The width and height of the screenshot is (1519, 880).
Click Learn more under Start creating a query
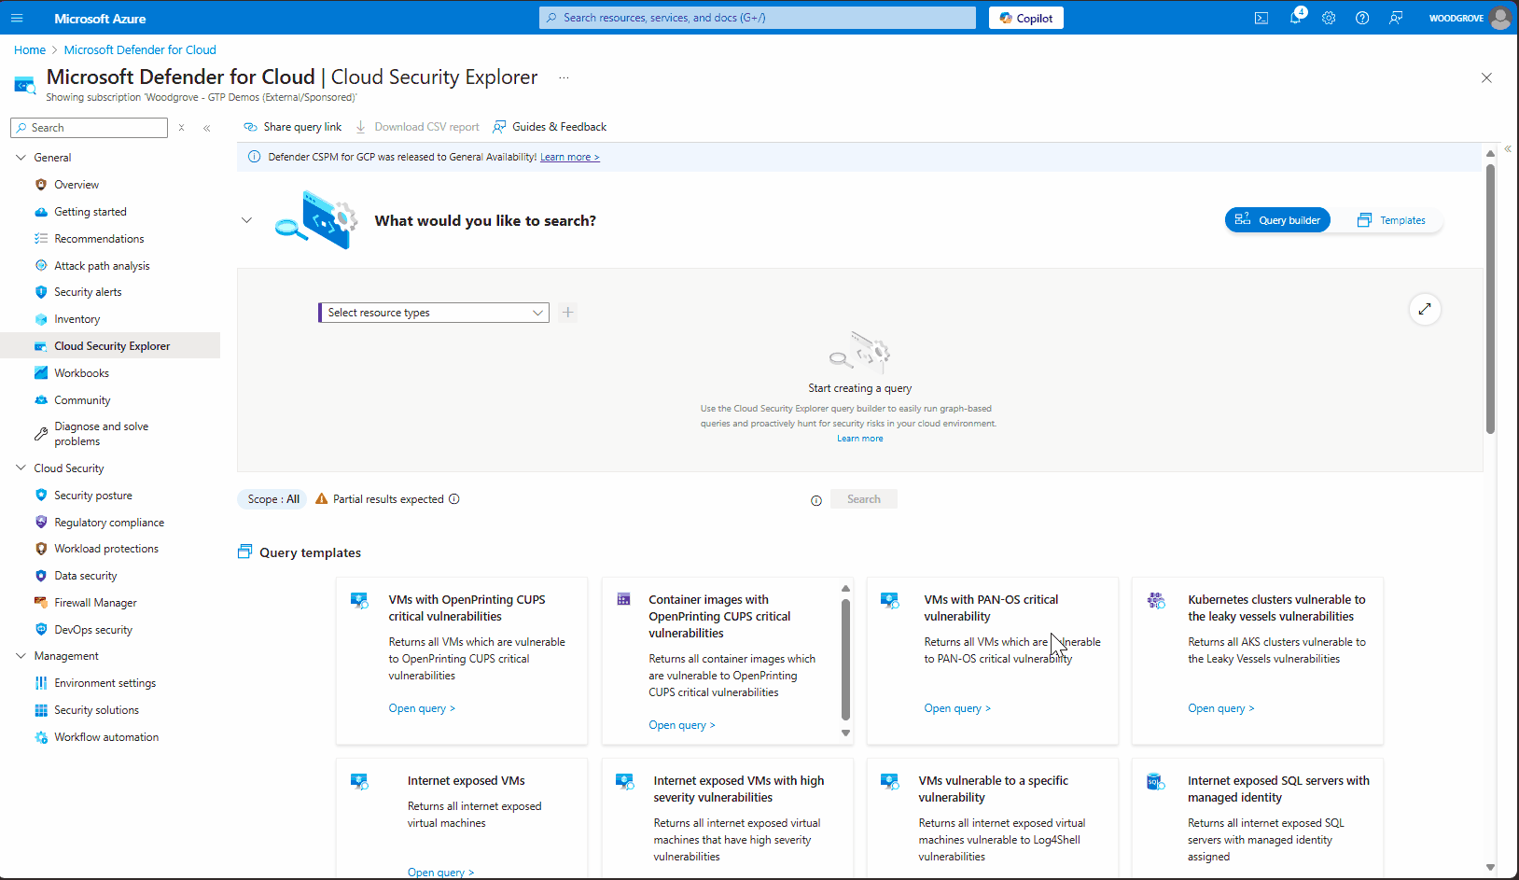[x=859, y=439]
